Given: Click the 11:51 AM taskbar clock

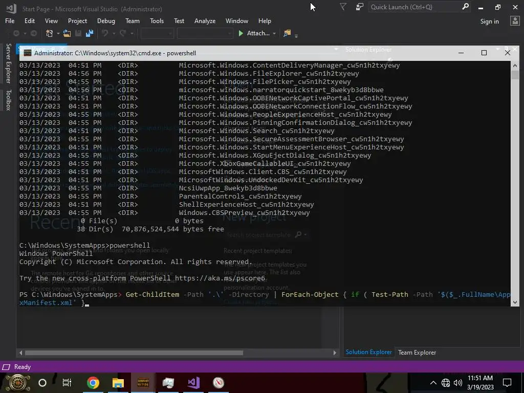Looking at the screenshot, I should pos(480,378).
